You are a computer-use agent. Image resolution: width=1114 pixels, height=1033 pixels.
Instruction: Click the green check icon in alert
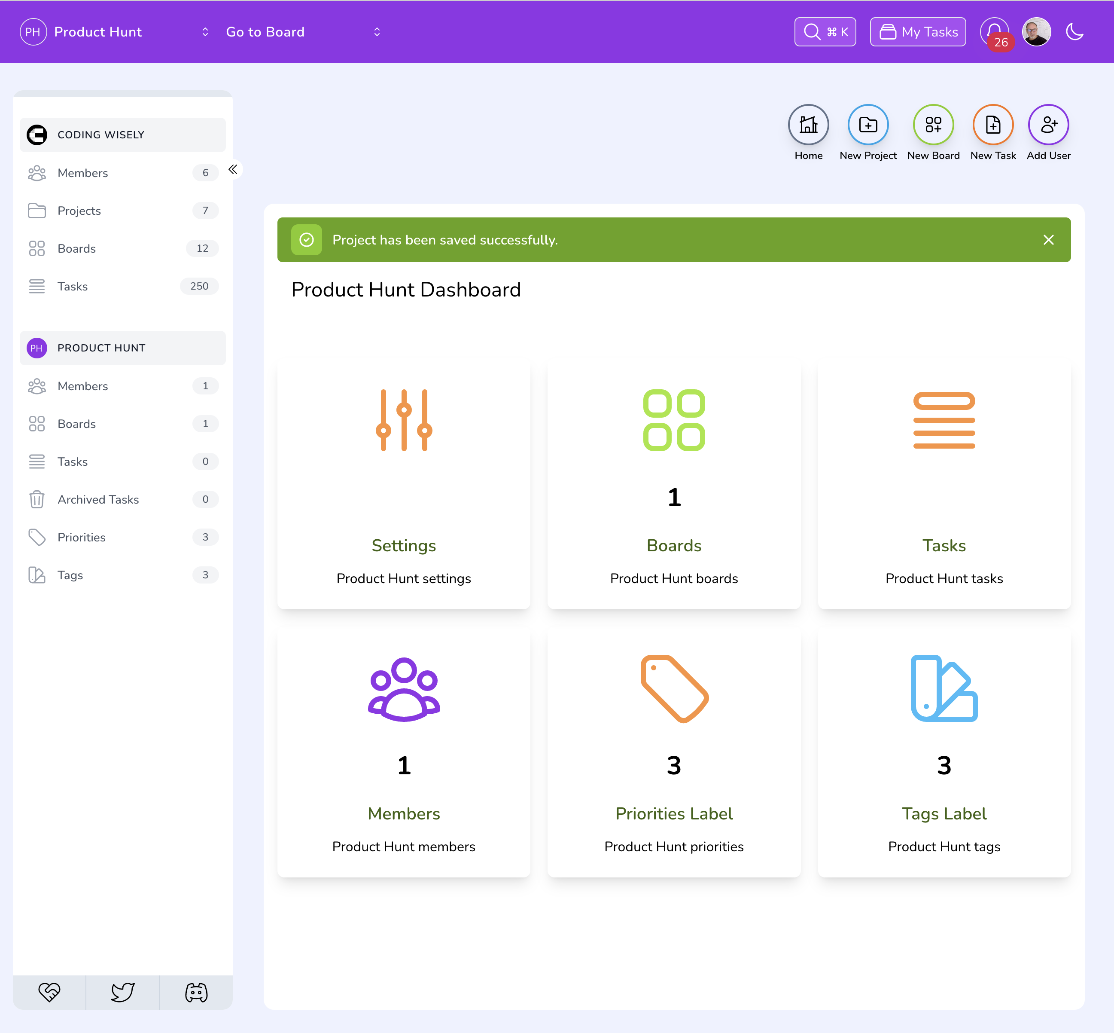coord(306,240)
